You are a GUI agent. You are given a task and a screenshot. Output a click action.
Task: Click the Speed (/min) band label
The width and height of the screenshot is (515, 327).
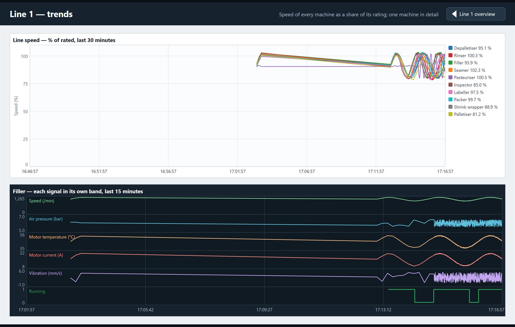(x=42, y=201)
